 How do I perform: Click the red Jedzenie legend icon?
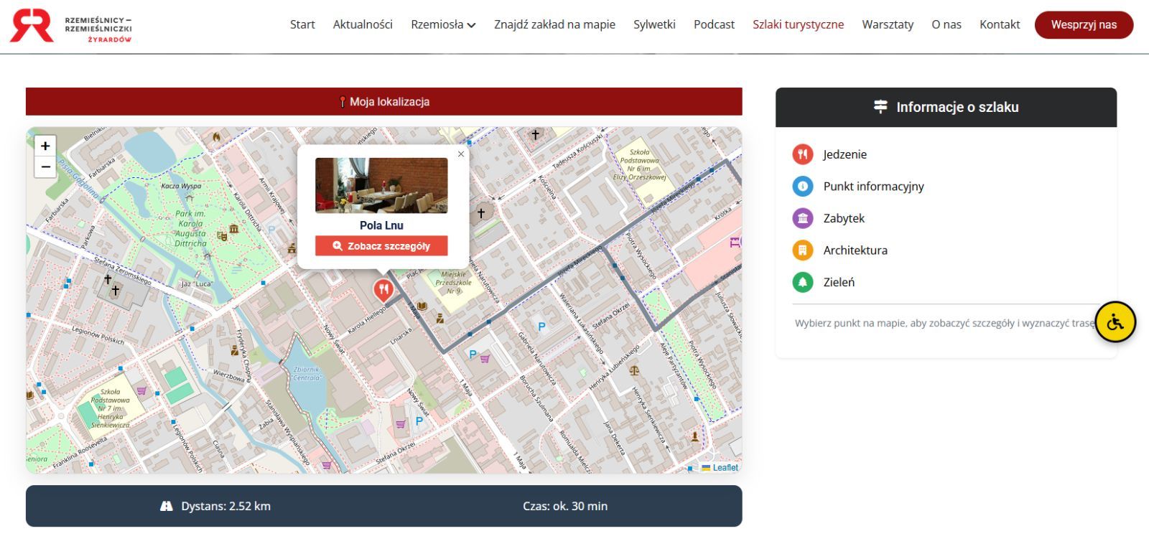pyautogui.click(x=802, y=154)
